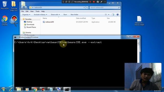
Task: Open the Help menu in Explorer
Action: click(43, 11)
